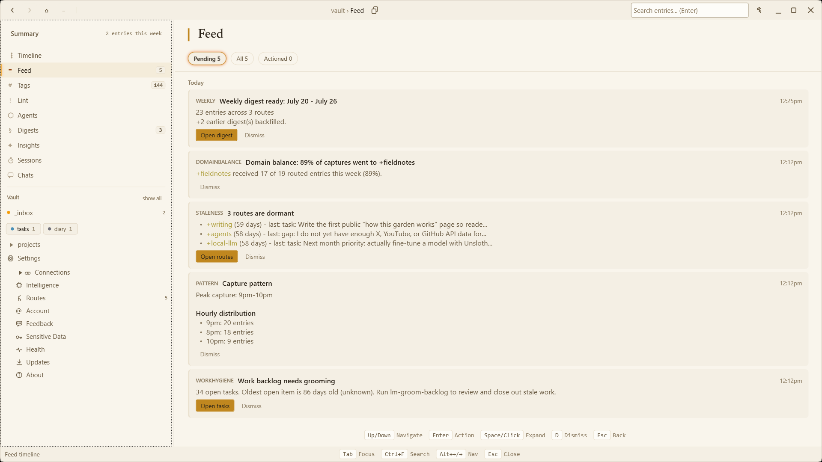This screenshot has height=462, width=822.
Task: Click the Open digest button
Action: pyautogui.click(x=216, y=135)
